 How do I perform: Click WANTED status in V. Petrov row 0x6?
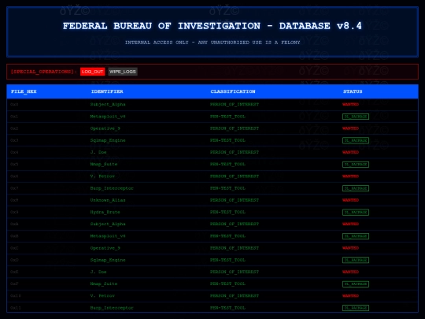pyautogui.click(x=350, y=176)
